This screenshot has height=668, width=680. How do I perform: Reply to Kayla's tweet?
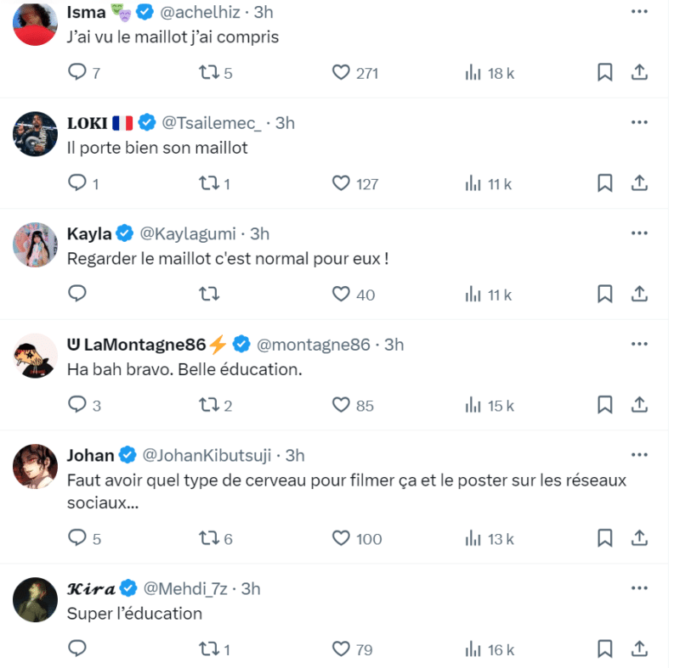(77, 295)
